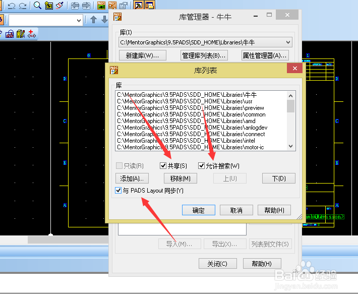Click the 上(U) move up button
The height and width of the screenshot is (299, 358).
pos(230,178)
